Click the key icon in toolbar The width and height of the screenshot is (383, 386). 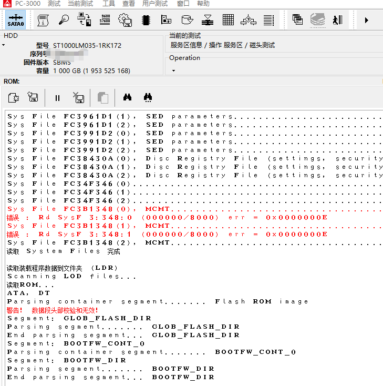tap(64, 20)
